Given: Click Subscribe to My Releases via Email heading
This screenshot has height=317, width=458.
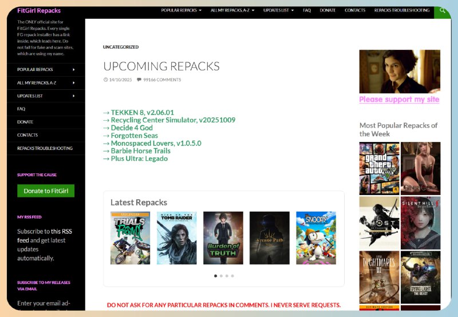Looking at the screenshot, I should (44, 286).
